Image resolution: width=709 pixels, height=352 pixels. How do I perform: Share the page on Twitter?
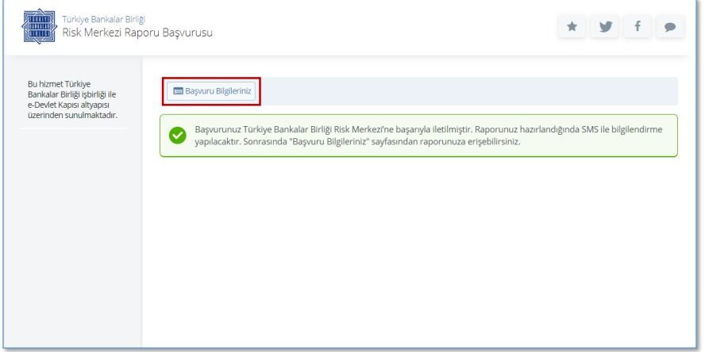(605, 27)
